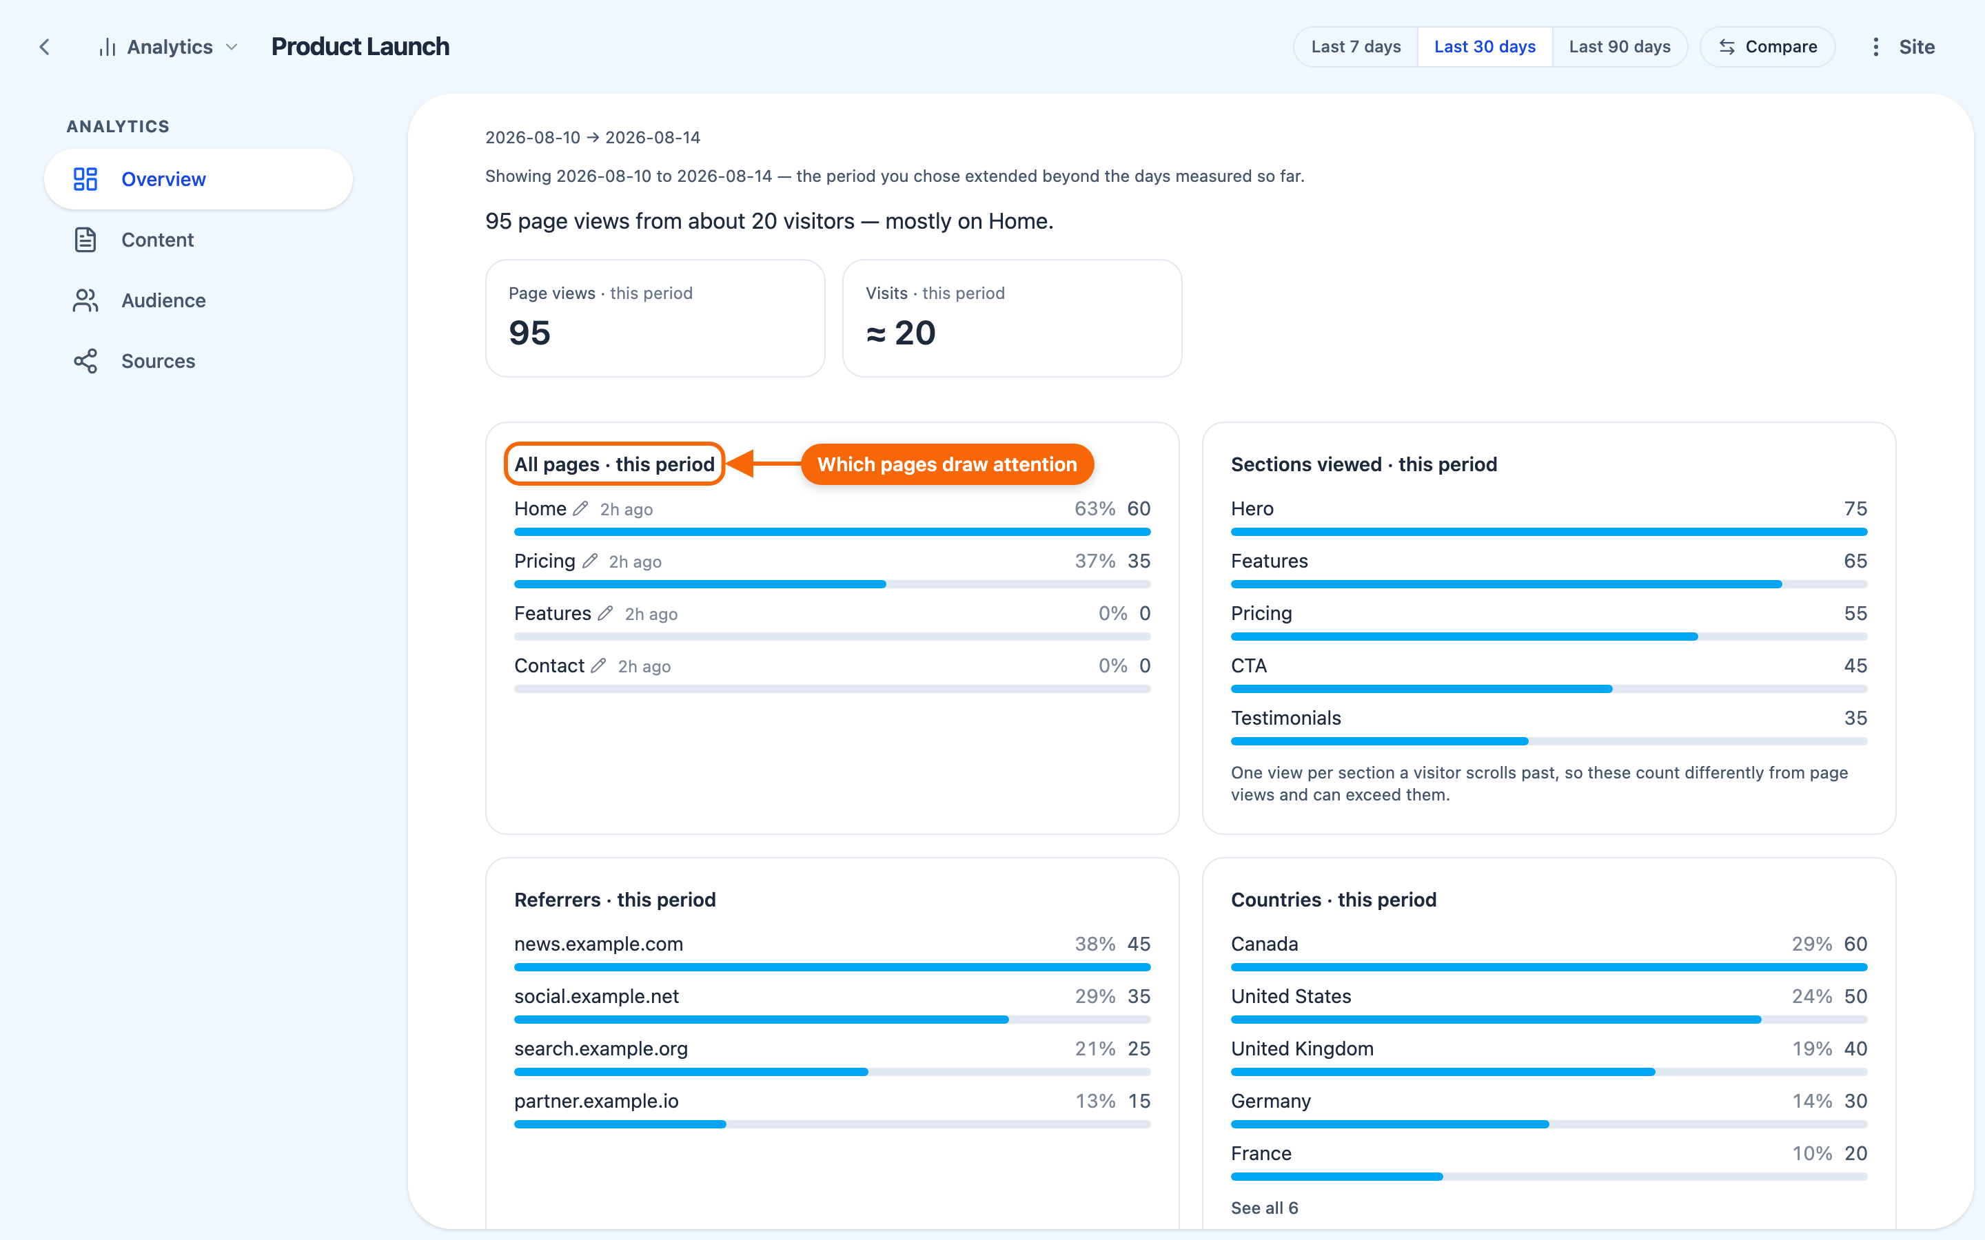Edit the Contact page via pencil icon
Screen dimensions: 1985x1240
click(x=599, y=666)
